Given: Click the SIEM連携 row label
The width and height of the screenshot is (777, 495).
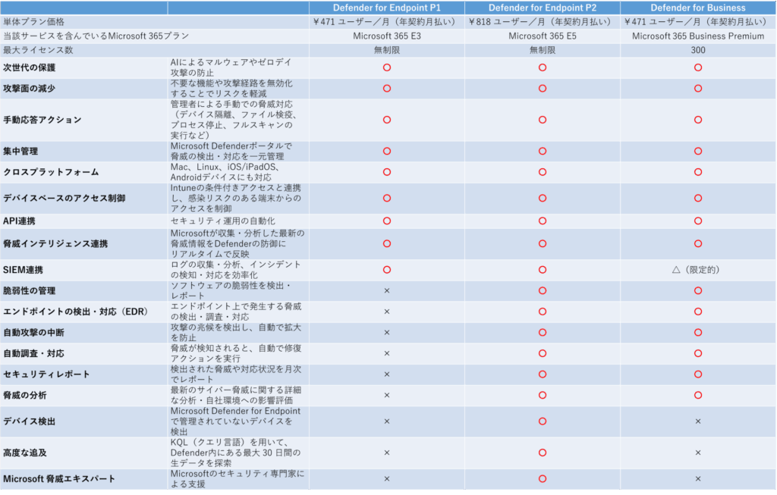Looking at the screenshot, I should coord(23,270).
